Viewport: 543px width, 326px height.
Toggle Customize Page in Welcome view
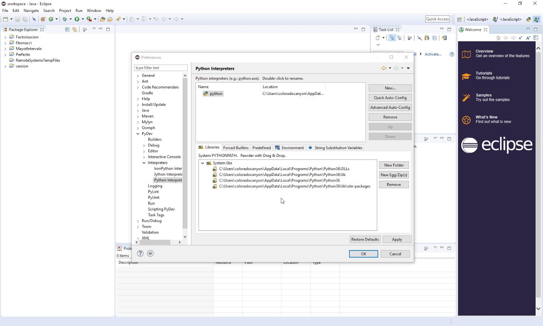tap(536, 38)
